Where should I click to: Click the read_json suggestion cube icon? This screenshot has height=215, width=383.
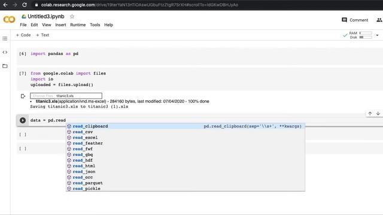pyautogui.click(x=69, y=171)
